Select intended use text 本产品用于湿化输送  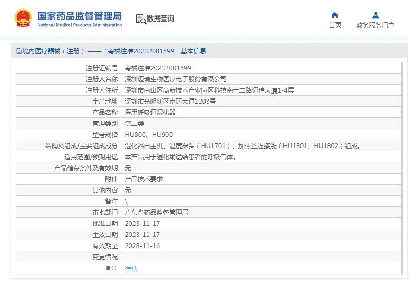(x=180, y=157)
